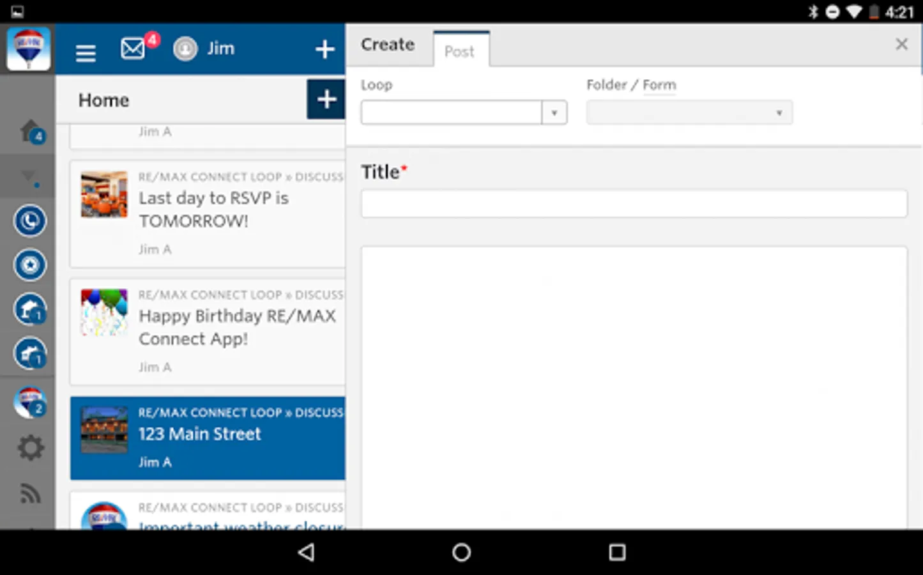Open the star badge icon in sidebar

coord(29,265)
